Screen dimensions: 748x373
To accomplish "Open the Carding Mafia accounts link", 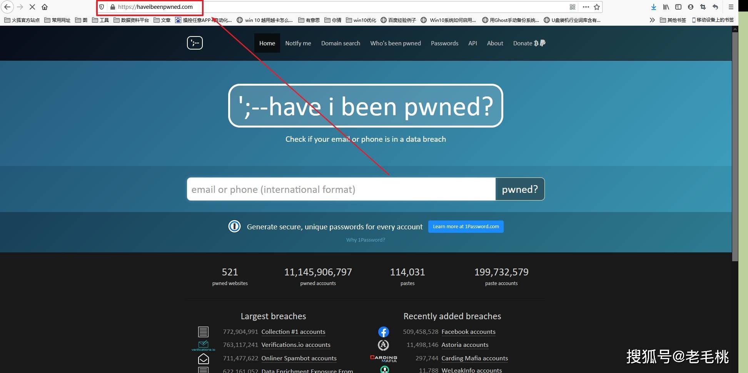I will coord(474,358).
